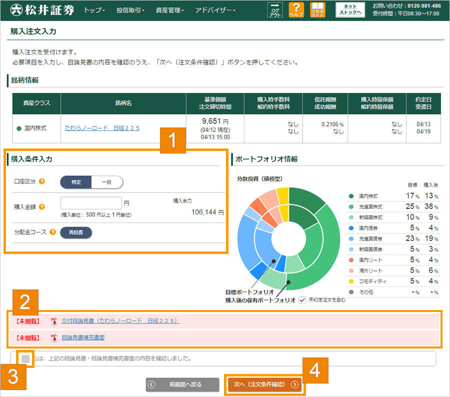
Task: Focus the 購入金額 input field
Action: (x=91, y=203)
